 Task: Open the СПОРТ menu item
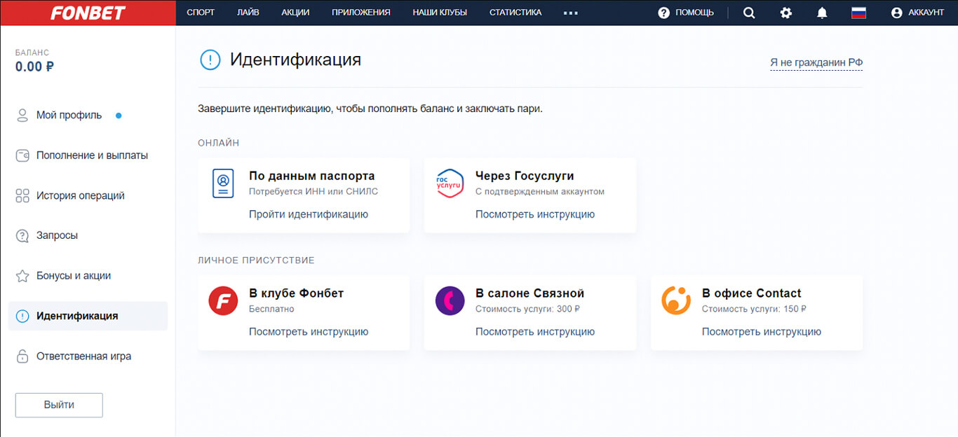tap(201, 13)
